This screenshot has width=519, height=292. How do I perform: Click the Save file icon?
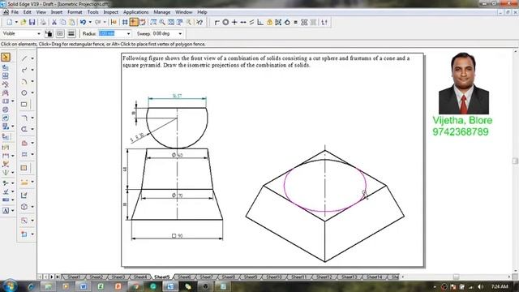coord(32,22)
